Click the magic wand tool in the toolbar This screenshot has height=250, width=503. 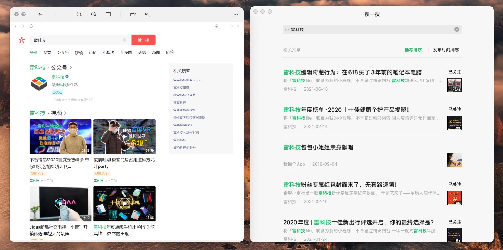[x=147, y=14]
